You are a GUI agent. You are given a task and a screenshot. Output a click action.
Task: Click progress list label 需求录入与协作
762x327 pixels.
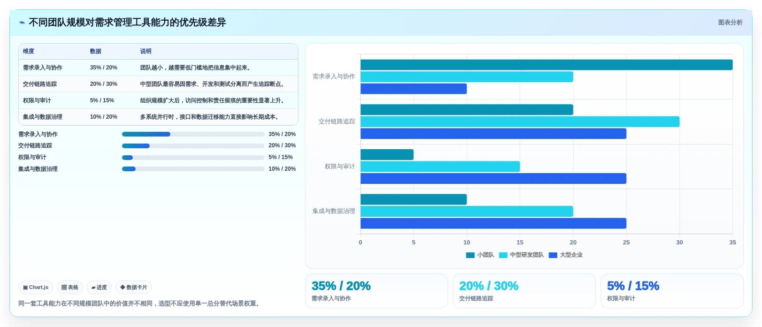click(x=38, y=134)
